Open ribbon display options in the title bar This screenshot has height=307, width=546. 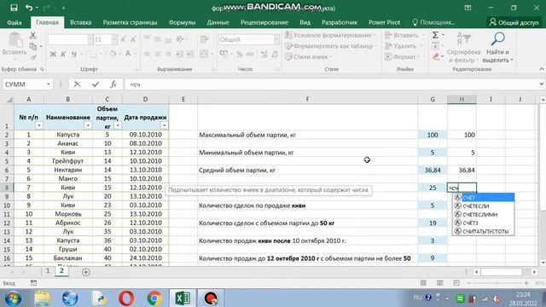[x=468, y=8]
